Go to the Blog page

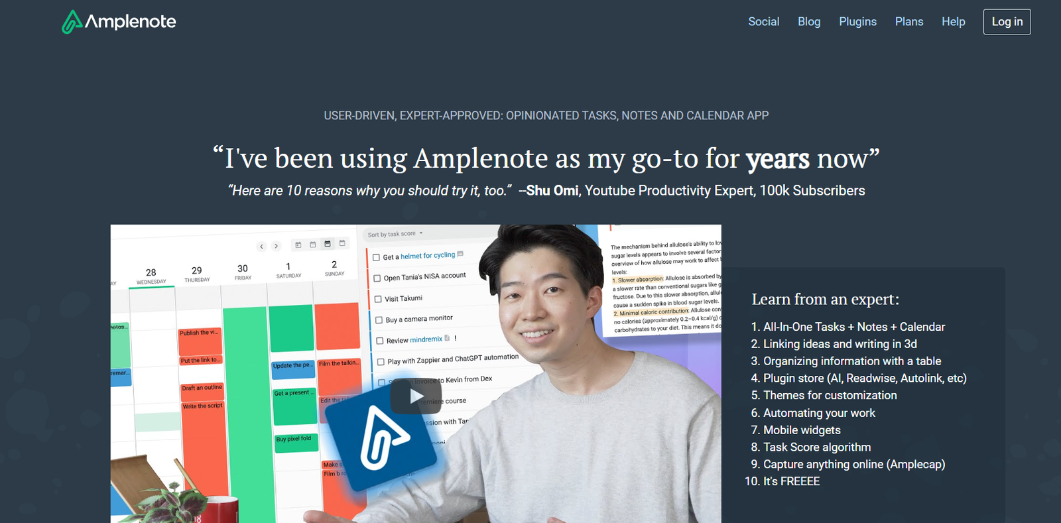[x=808, y=22]
